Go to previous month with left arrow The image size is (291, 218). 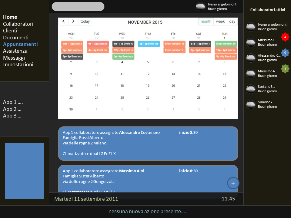tap(63, 21)
